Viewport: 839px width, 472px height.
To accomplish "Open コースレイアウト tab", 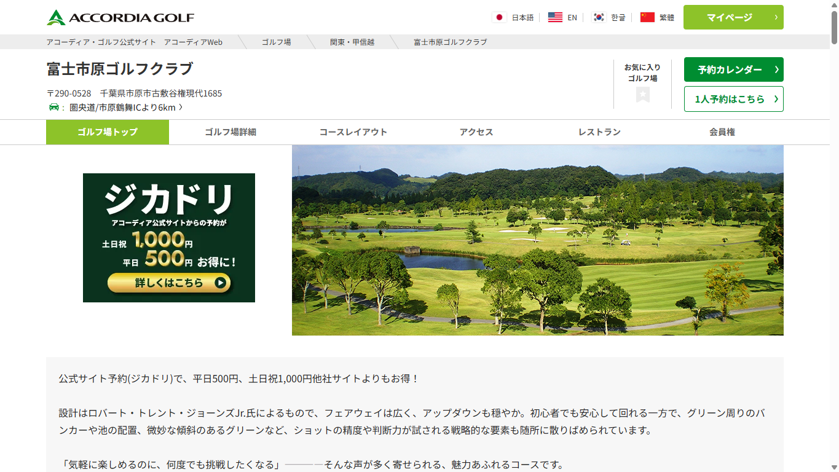I will point(353,132).
